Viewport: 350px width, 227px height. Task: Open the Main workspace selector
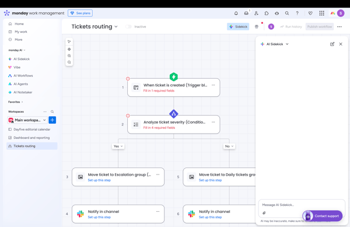(x=27, y=120)
